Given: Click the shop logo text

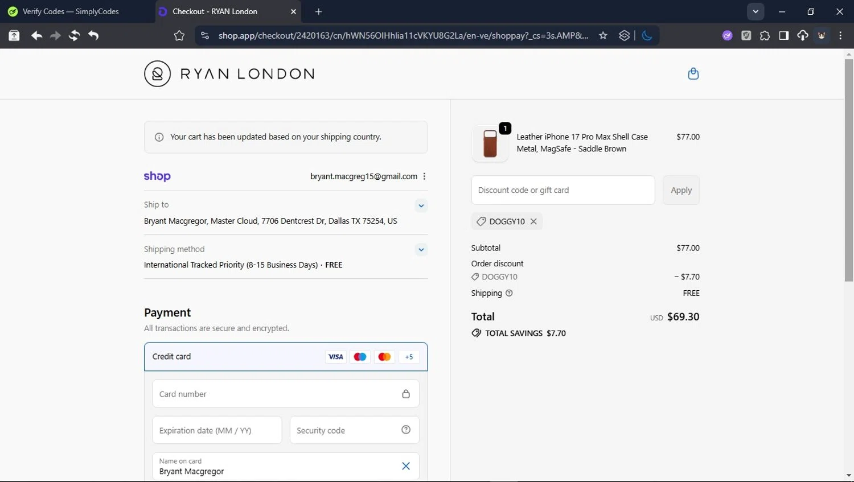Looking at the screenshot, I should point(157,176).
